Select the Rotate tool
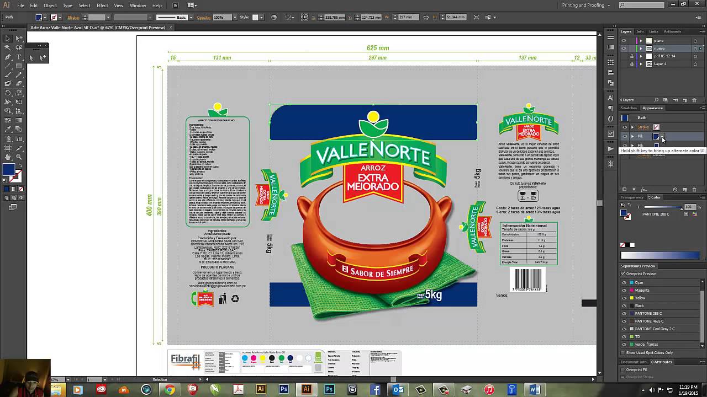Image resolution: width=707 pixels, height=397 pixels. [x=8, y=93]
